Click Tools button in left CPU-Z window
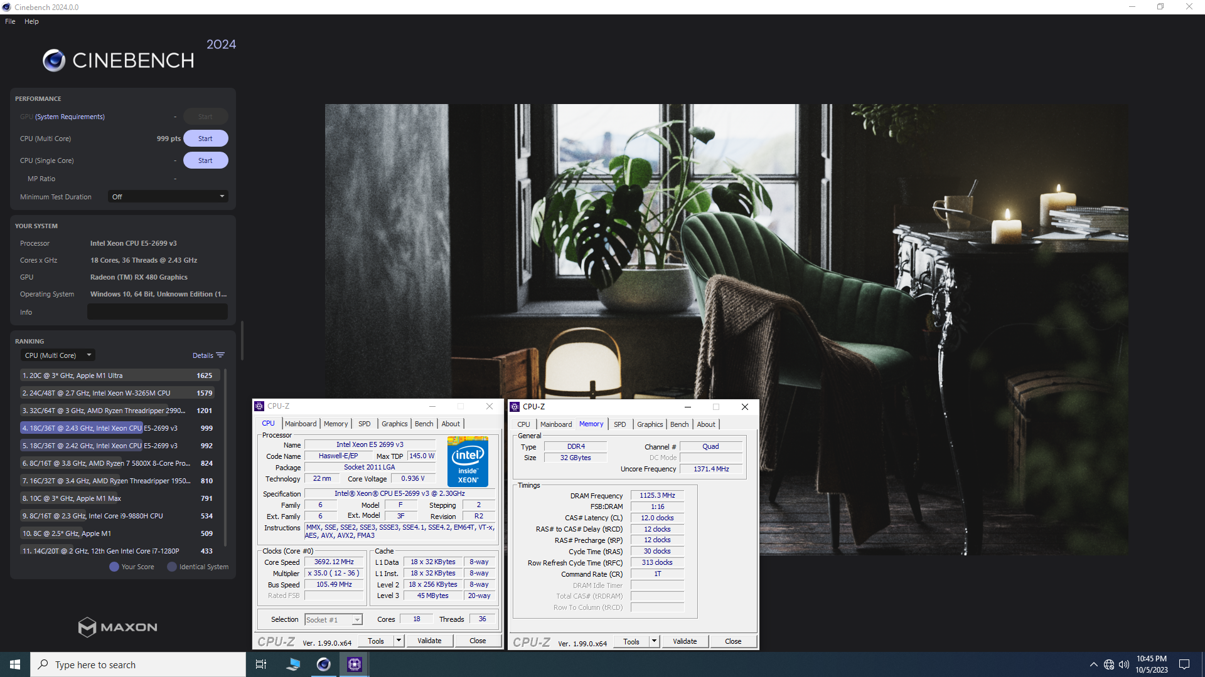The width and height of the screenshot is (1205, 677). [x=376, y=641]
